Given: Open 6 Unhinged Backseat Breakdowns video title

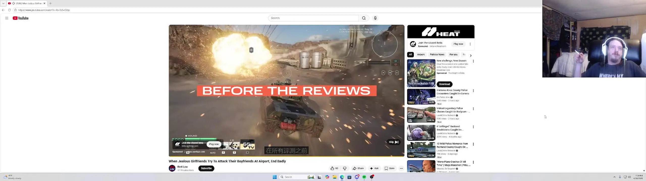Looking at the screenshot, I should [450, 128].
